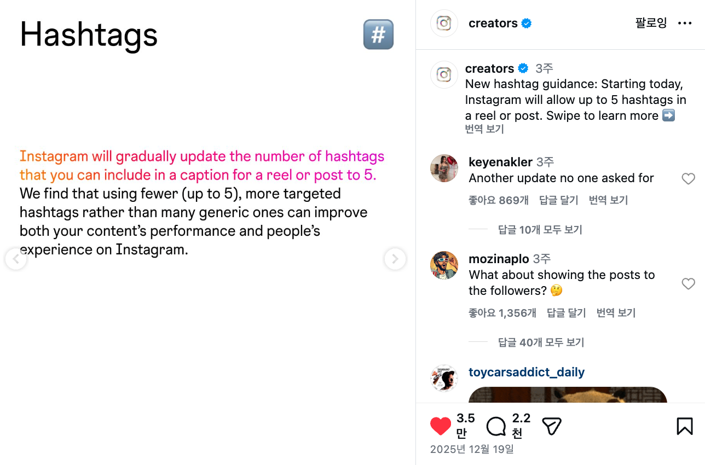Expand replies with 답글 10개 모두 보기
The height and width of the screenshot is (465, 705).
tap(541, 229)
